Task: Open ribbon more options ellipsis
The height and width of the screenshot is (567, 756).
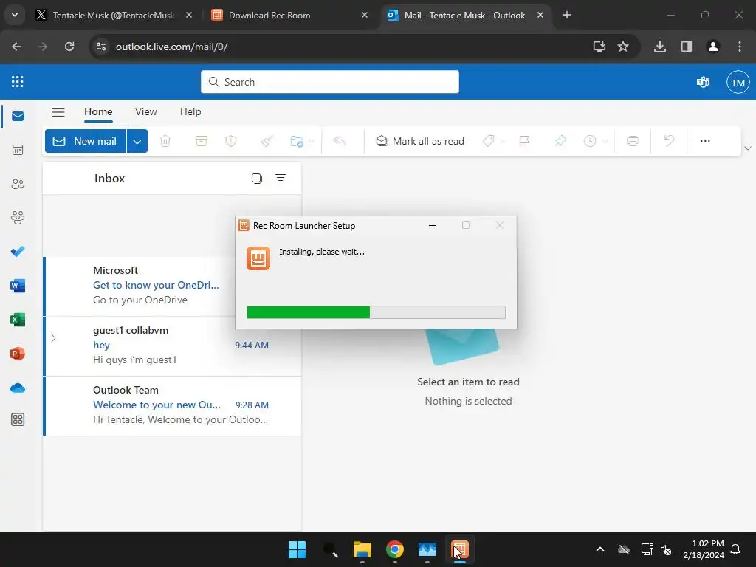Action: 705,141
